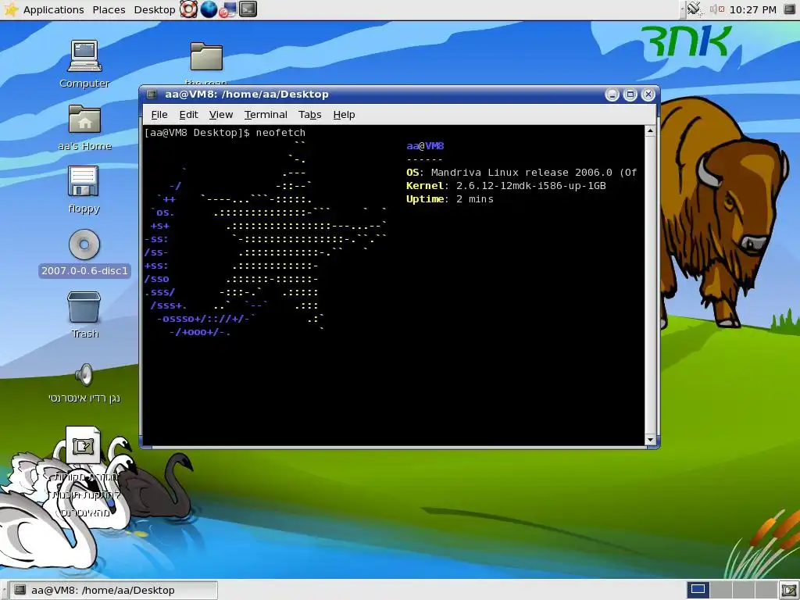Click the terminal scrollbar down arrow
Image resolution: width=800 pixels, height=600 pixels.
point(650,440)
